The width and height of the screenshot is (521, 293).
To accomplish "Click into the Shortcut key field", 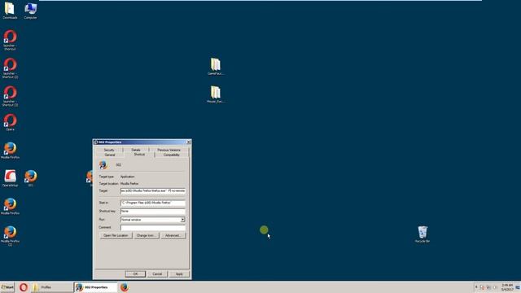I will point(153,212).
